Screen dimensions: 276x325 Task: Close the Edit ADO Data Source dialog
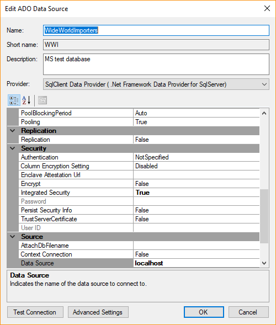(x=267, y=8)
